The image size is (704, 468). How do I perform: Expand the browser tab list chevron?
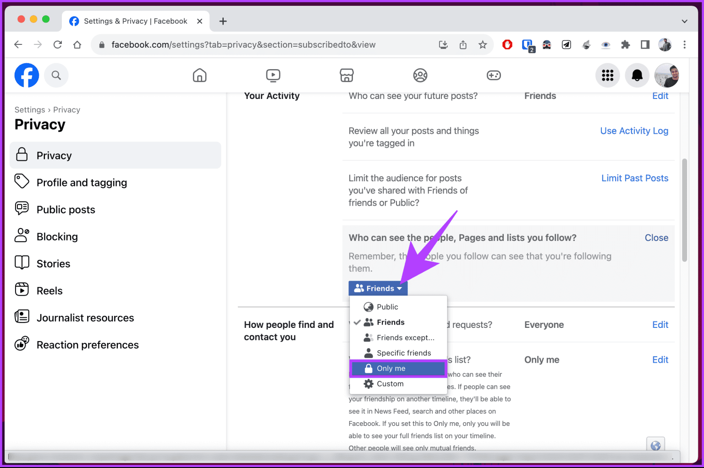pos(684,21)
